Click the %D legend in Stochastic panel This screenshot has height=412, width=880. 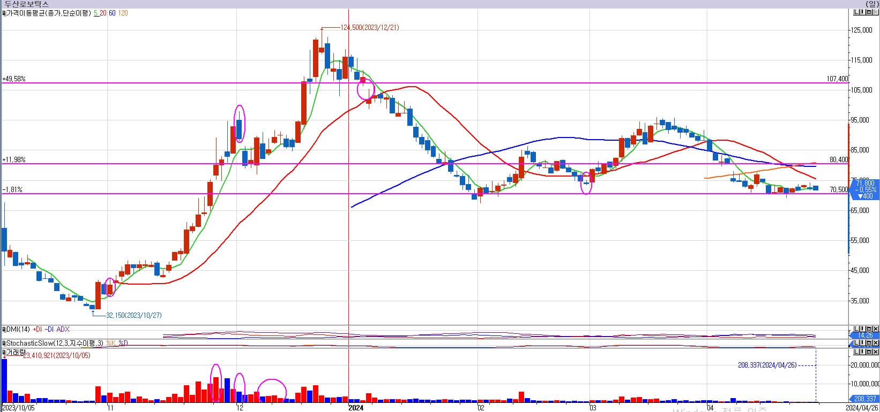[x=123, y=343]
